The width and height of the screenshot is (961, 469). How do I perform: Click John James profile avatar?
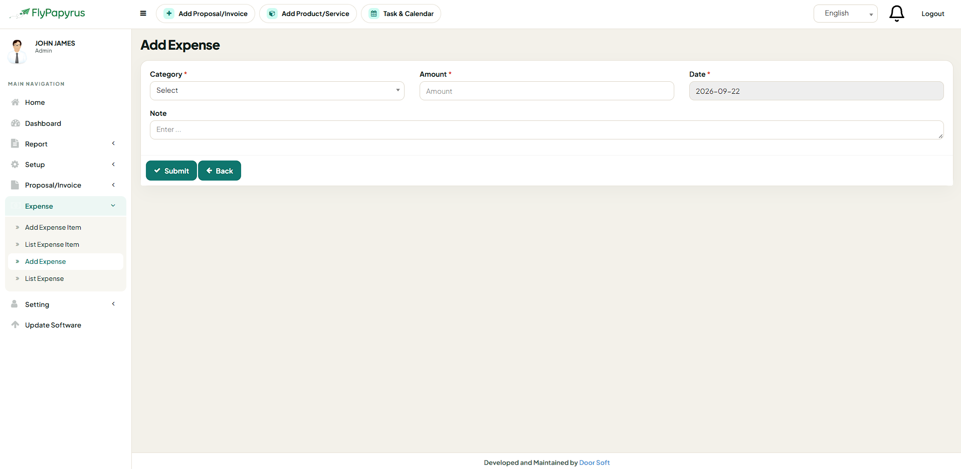(x=17, y=51)
